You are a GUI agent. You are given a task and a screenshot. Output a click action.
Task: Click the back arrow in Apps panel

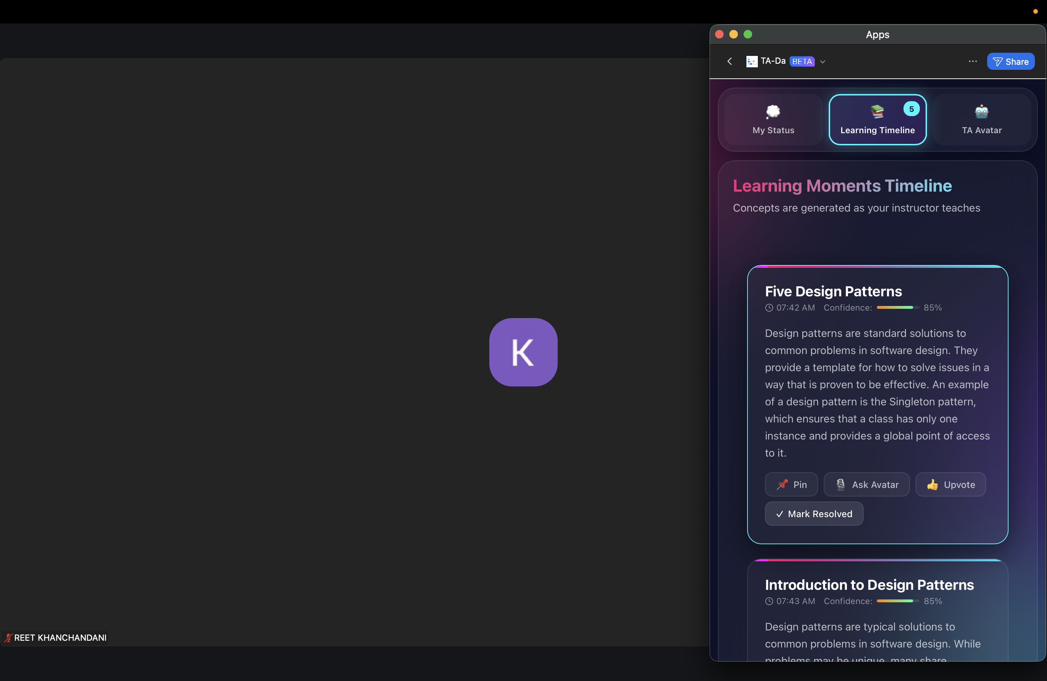click(729, 61)
